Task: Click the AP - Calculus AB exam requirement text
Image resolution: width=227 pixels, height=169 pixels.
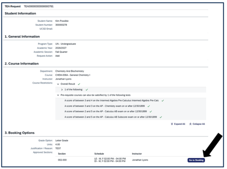Action: 106,111
